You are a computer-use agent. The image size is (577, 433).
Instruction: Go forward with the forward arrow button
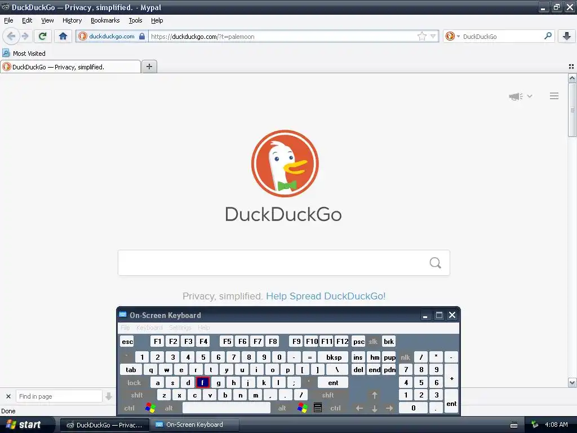click(x=25, y=36)
